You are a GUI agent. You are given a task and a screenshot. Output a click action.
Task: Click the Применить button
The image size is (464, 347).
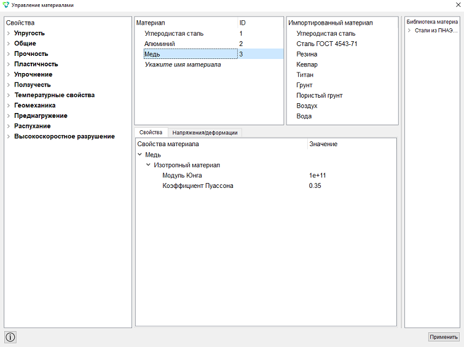(x=444, y=337)
